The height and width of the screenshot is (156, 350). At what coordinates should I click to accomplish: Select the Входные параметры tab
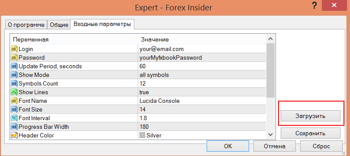click(102, 24)
